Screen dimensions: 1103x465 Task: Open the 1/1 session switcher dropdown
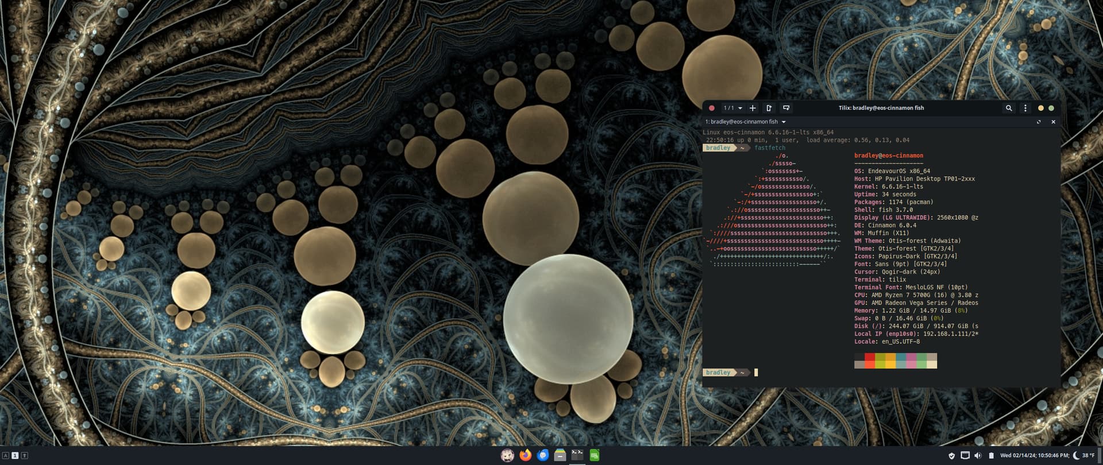point(732,108)
